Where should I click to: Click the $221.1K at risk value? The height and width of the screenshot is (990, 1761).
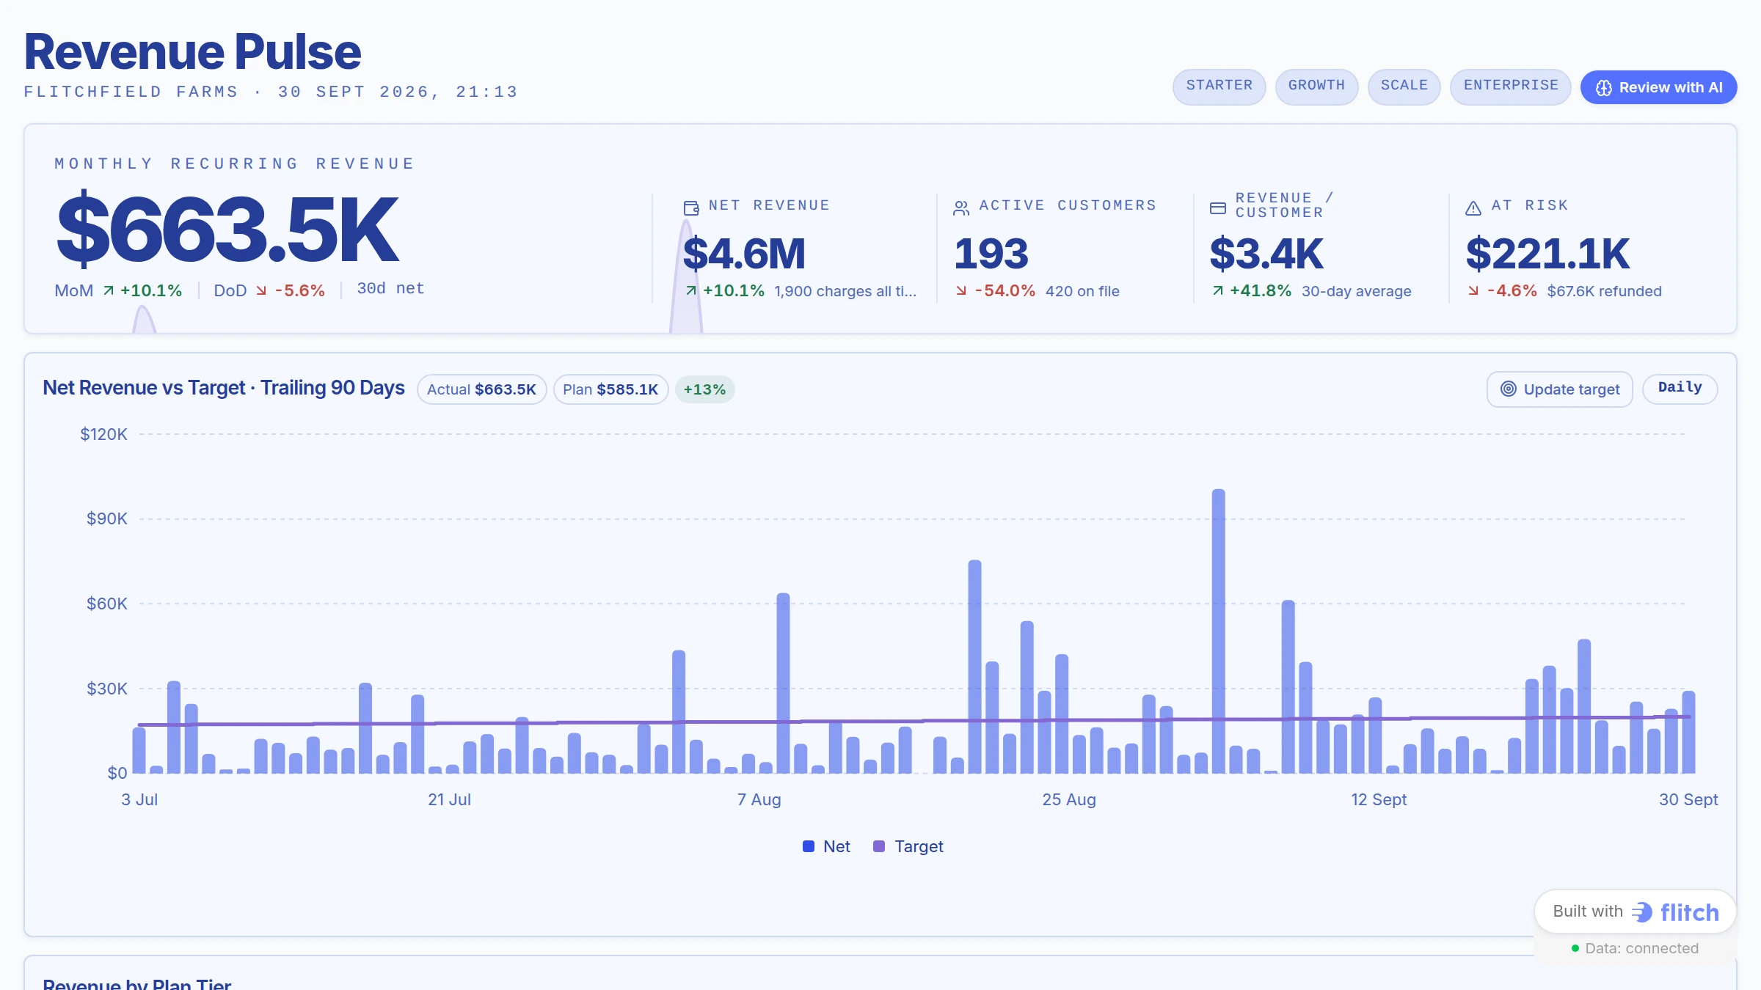(1547, 254)
